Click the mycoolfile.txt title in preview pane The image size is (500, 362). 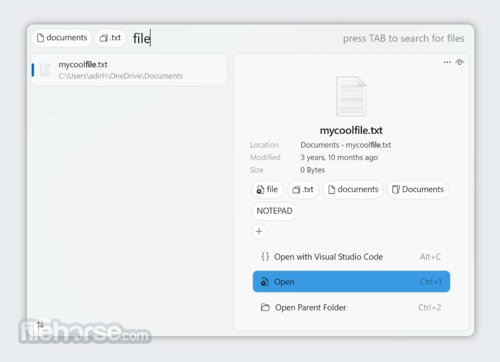click(351, 130)
